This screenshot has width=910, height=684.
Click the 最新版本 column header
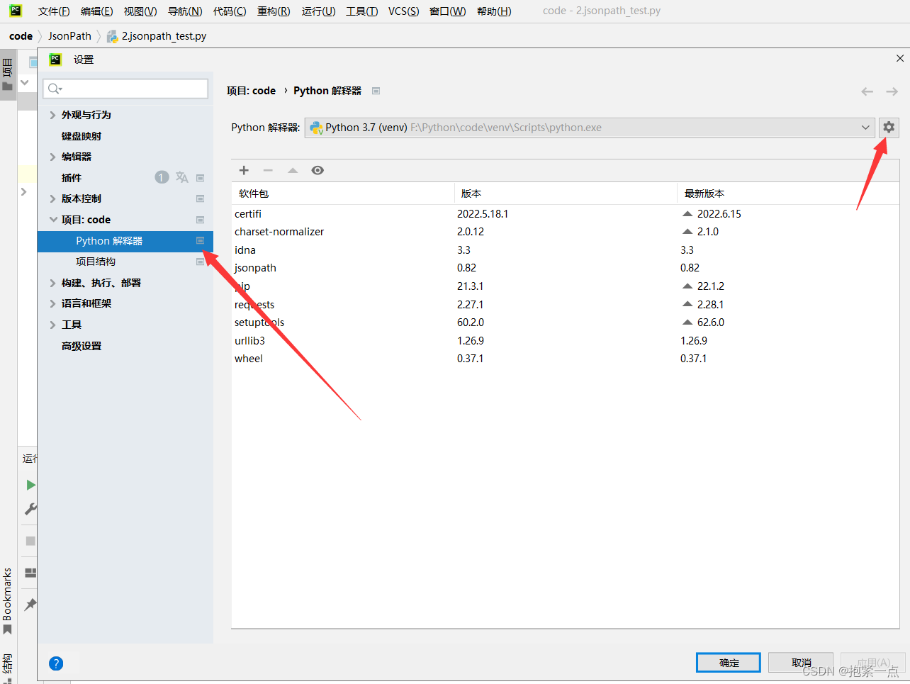coord(788,194)
